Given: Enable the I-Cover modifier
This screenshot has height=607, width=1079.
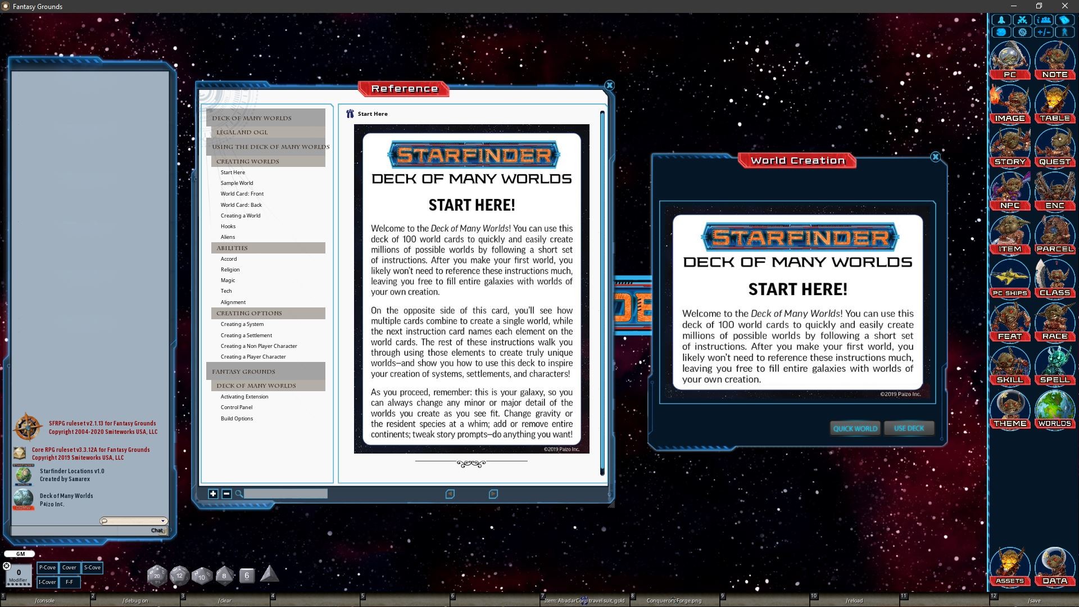Looking at the screenshot, I should pos(47,582).
